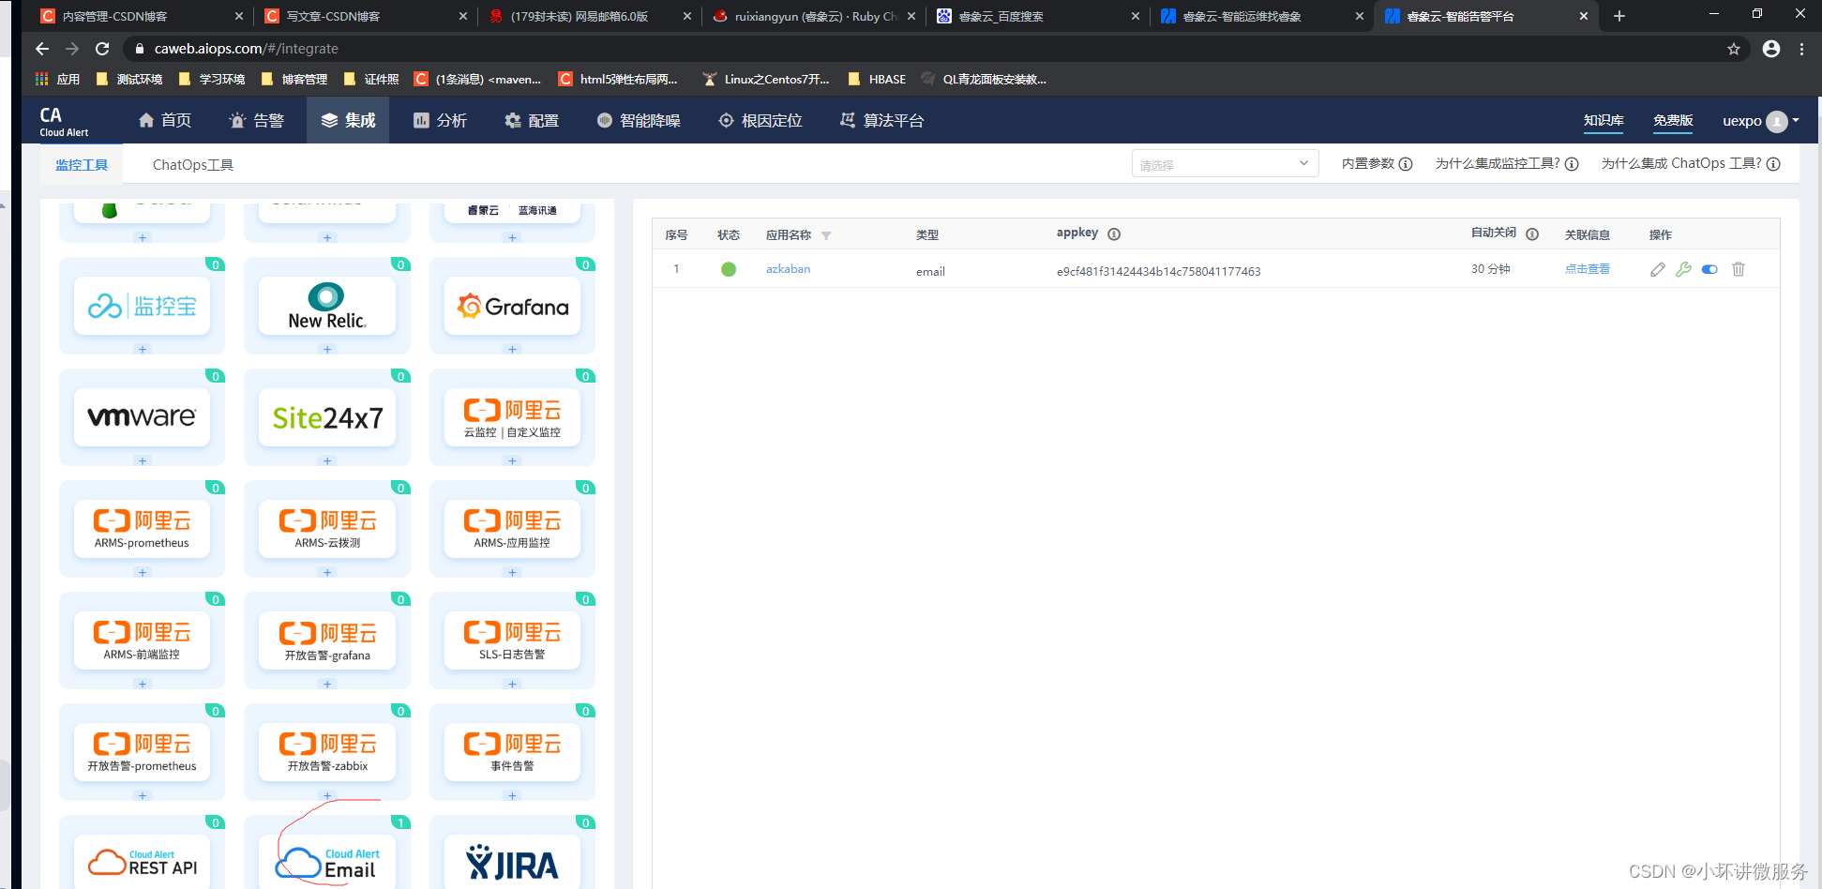This screenshot has height=889, width=1822.
Task: Open the 测试环境 bookmark folder
Action: click(x=129, y=79)
